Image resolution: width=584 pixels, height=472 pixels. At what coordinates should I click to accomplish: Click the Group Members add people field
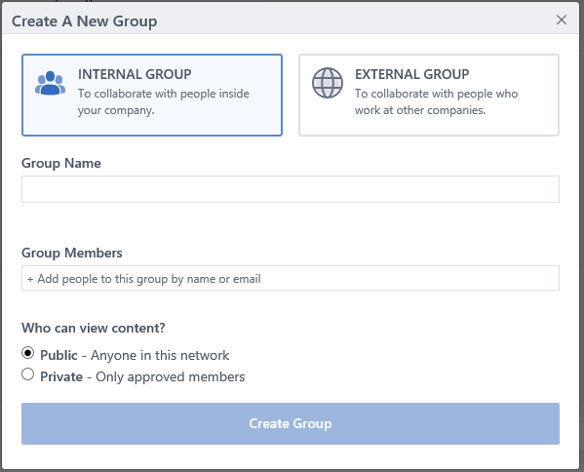tap(291, 278)
